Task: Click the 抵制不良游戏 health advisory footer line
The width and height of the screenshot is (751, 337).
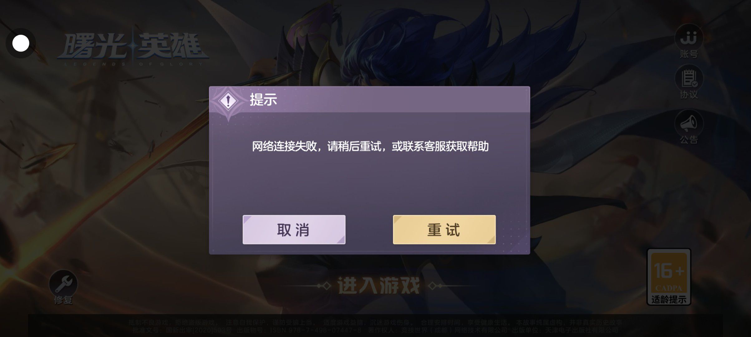Action: pyautogui.click(x=375, y=323)
